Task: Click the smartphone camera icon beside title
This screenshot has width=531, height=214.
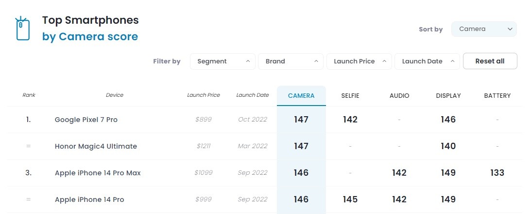Action: 23,29
